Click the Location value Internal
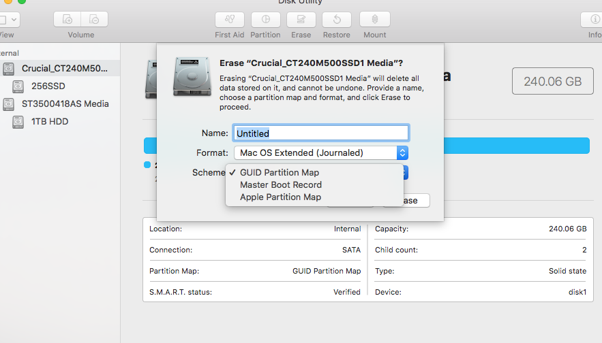This screenshot has height=343, width=602. click(347, 229)
